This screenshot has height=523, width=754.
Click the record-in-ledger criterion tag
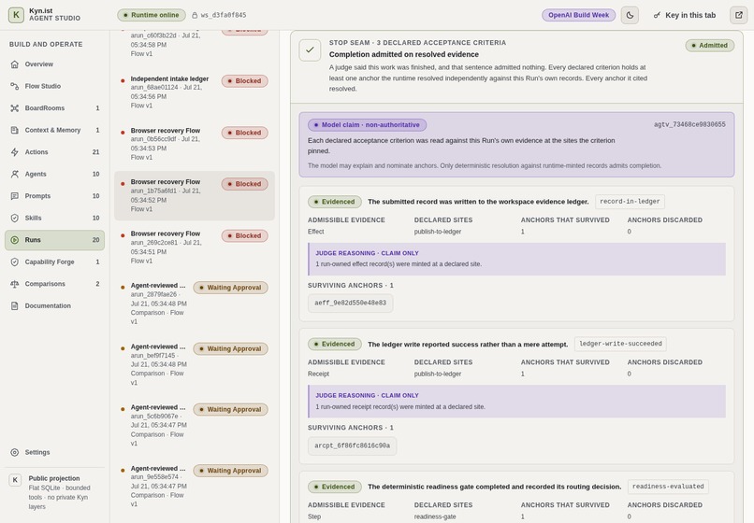point(630,202)
